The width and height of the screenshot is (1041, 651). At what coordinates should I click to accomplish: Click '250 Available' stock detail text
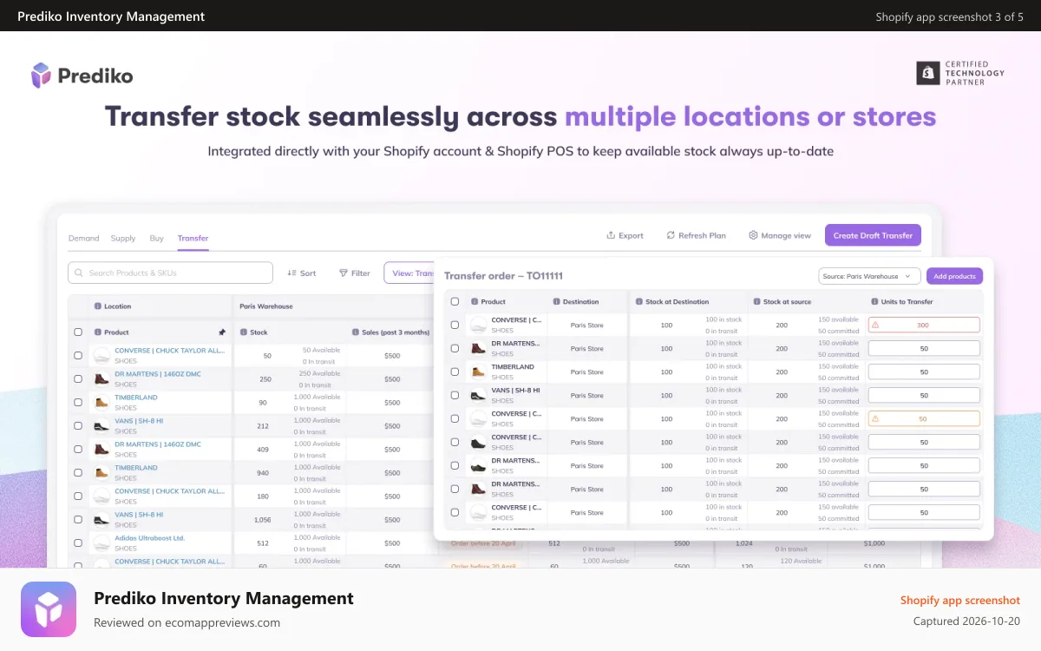(x=319, y=374)
